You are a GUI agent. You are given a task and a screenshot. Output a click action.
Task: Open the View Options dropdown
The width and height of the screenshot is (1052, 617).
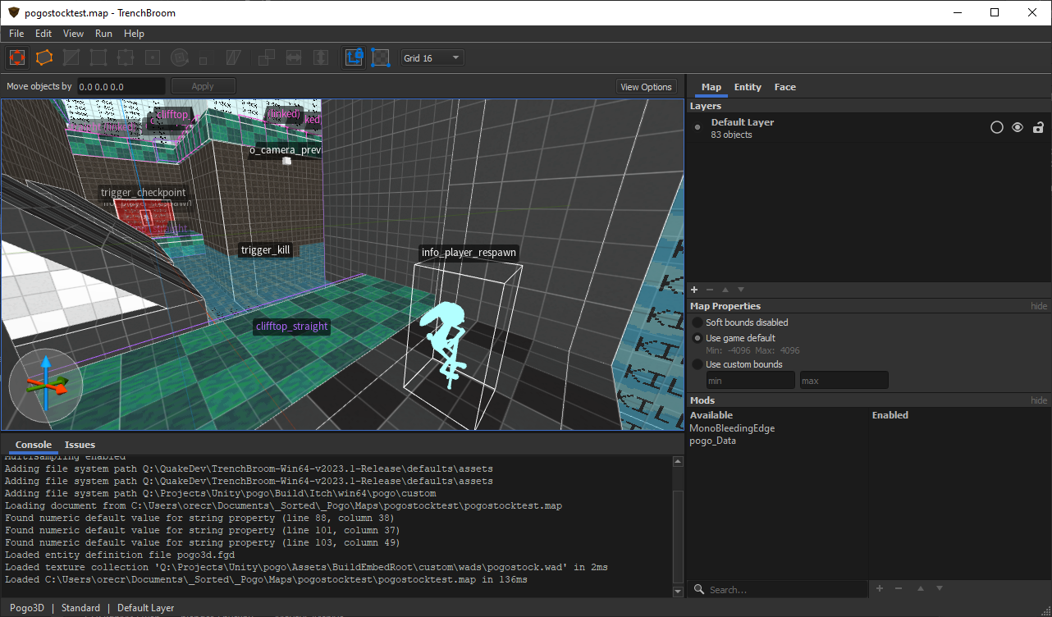[x=646, y=87]
